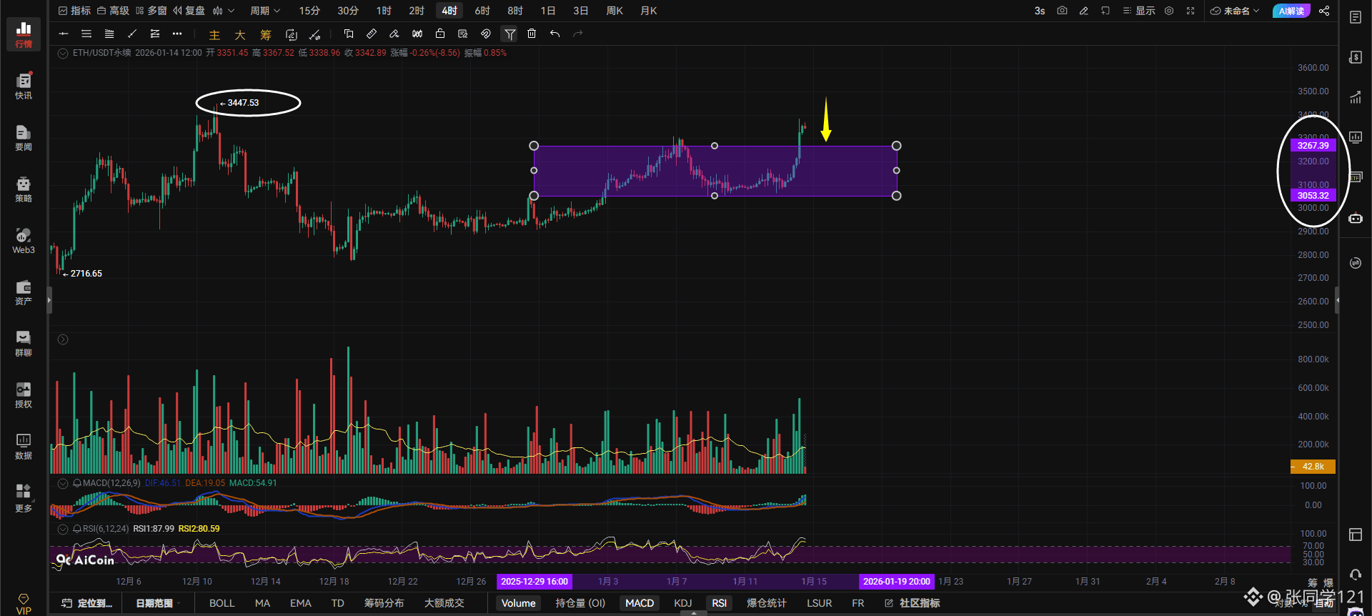
Task: Click the 定位到 locate button
Action: (x=88, y=603)
